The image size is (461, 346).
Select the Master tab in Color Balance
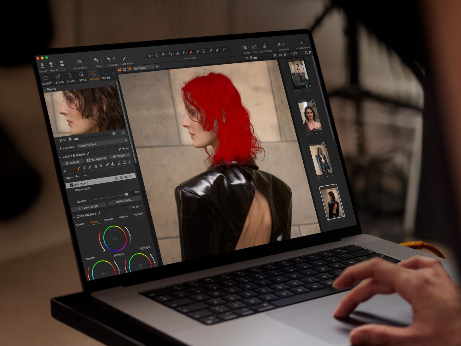click(80, 224)
